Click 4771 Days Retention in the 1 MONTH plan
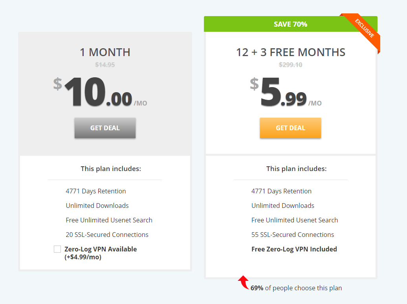 [96, 191]
